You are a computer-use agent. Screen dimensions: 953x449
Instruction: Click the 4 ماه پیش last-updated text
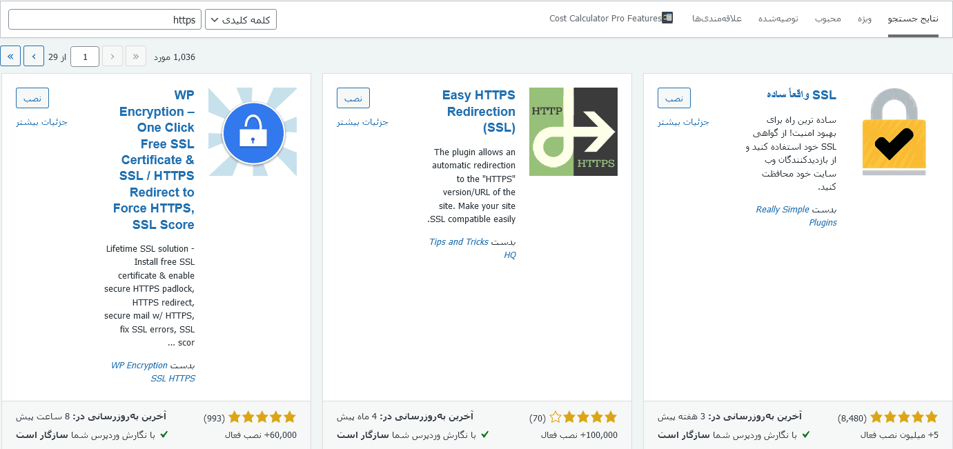357,417
